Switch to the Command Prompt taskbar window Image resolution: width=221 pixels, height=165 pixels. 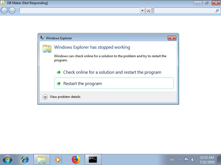[x=93, y=159]
